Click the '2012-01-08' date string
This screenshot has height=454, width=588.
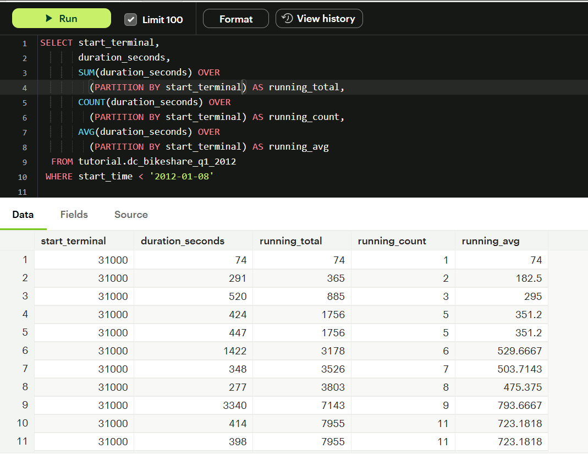pos(182,176)
